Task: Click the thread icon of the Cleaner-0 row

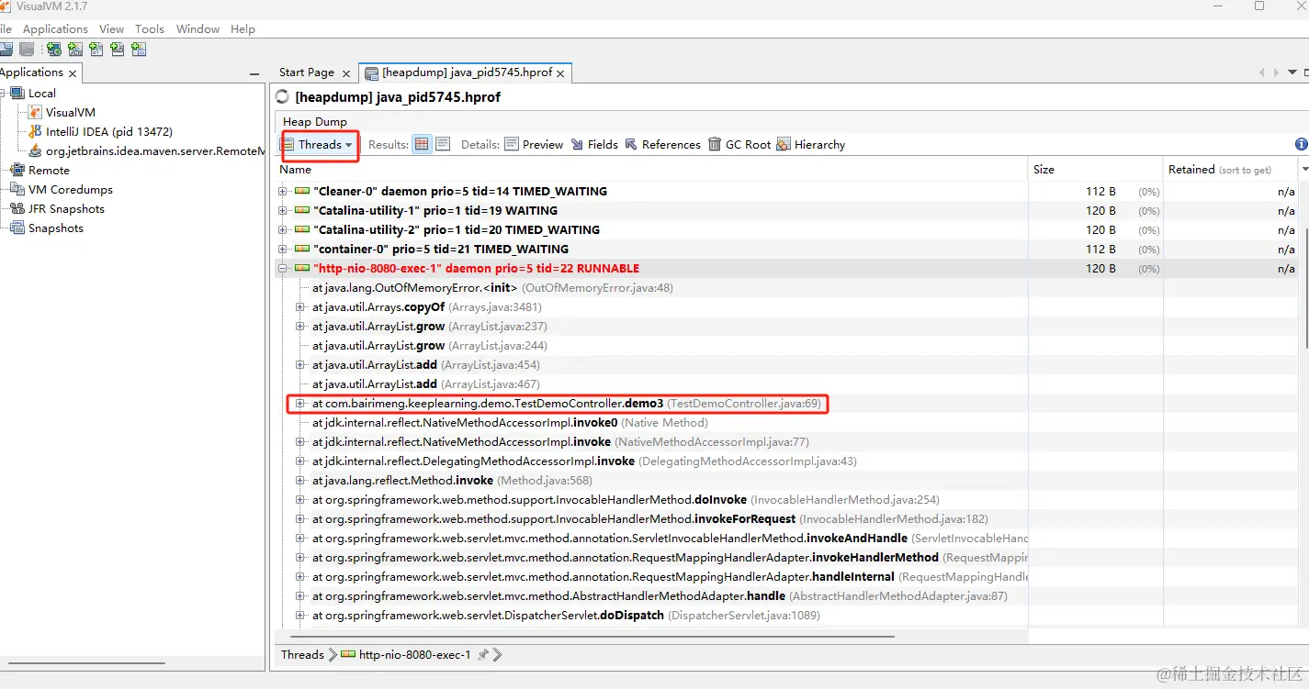Action: pos(301,192)
